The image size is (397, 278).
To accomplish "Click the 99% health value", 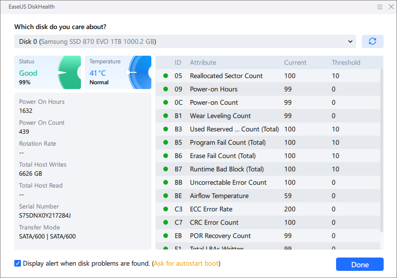I will (x=25, y=82).
